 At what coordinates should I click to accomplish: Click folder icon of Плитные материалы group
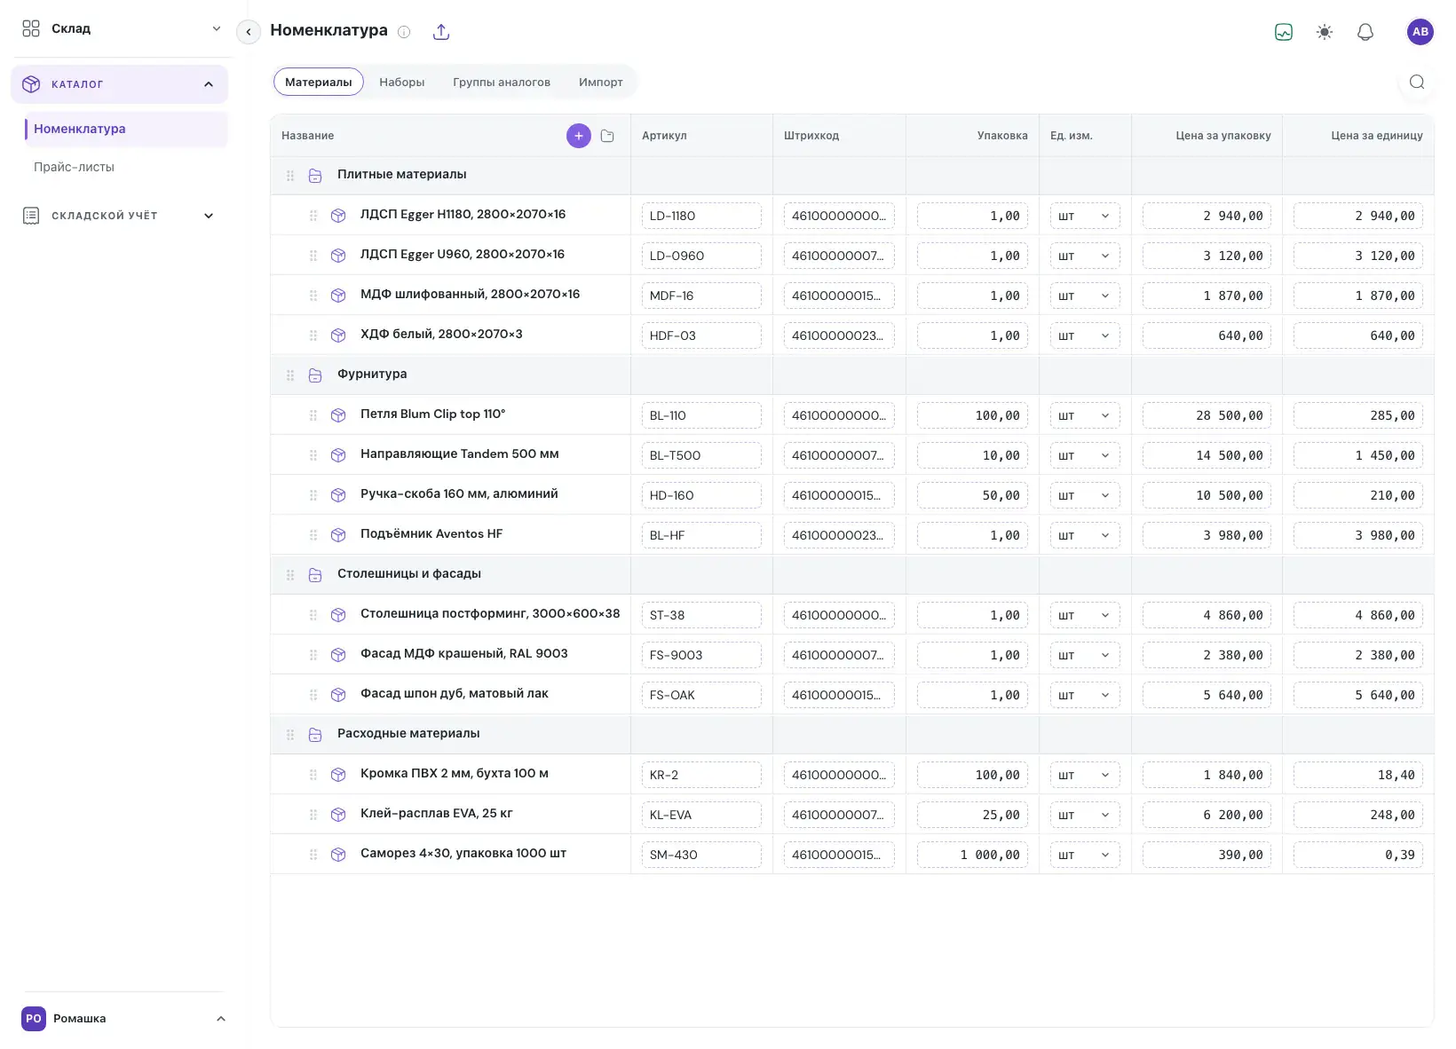click(315, 176)
